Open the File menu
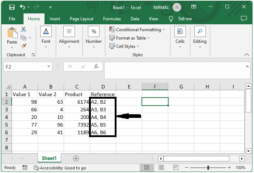Image resolution: width=254 pixels, height=173 pixels. click(x=12, y=19)
